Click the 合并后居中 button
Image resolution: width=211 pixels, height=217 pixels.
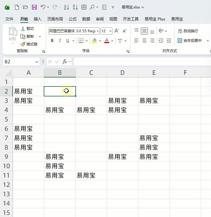(190, 40)
